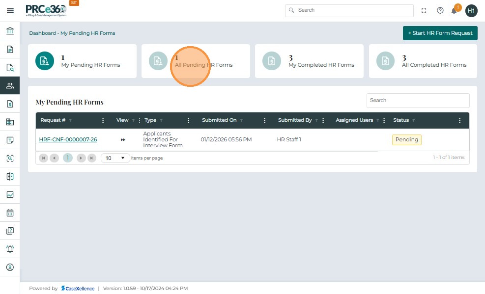
Task: Sort by Request # column header
Action: coord(53,120)
